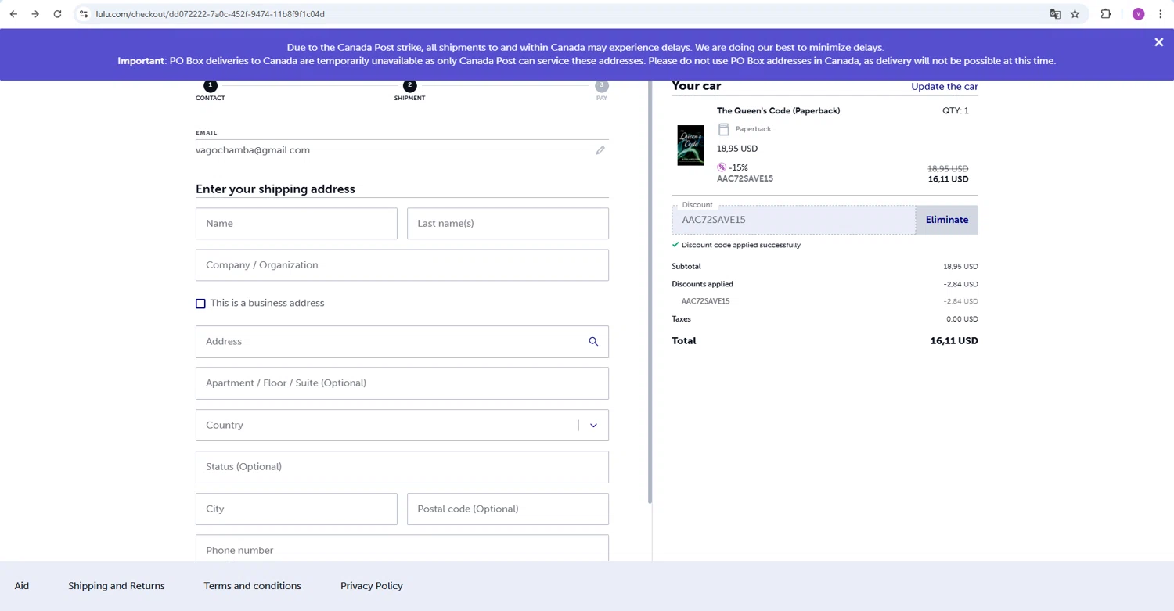Click the pencil icon to edit email

pyautogui.click(x=600, y=150)
